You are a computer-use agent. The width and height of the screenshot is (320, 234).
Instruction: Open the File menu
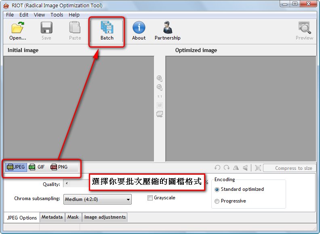tap(10, 15)
